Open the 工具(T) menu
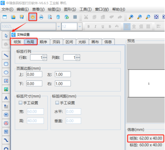The image size is (165, 150). 85,9
